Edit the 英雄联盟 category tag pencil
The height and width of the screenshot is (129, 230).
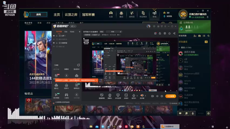click(99, 35)
